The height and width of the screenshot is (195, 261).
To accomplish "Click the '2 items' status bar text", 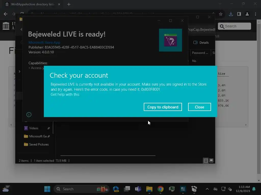I will click(x=24, y=161).
